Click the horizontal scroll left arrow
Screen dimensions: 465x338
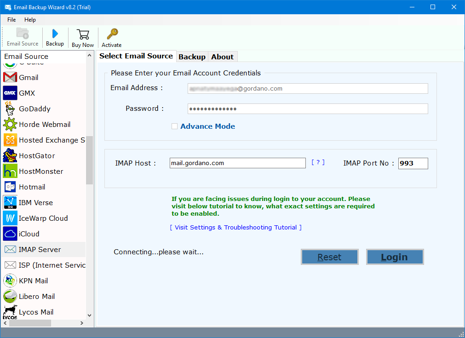tap(5, 323)
